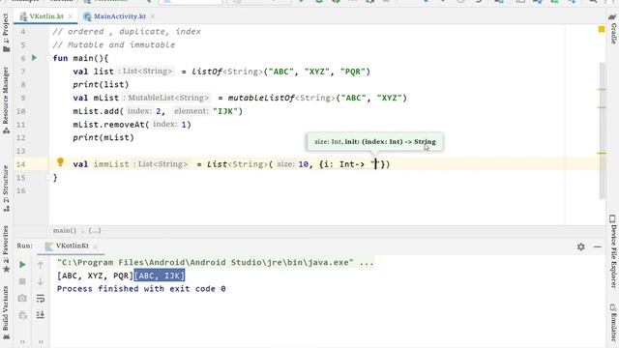This screenshot has height=348, width=619.
Task: Click the attach debugger bug icon
Action: point(22,315)
